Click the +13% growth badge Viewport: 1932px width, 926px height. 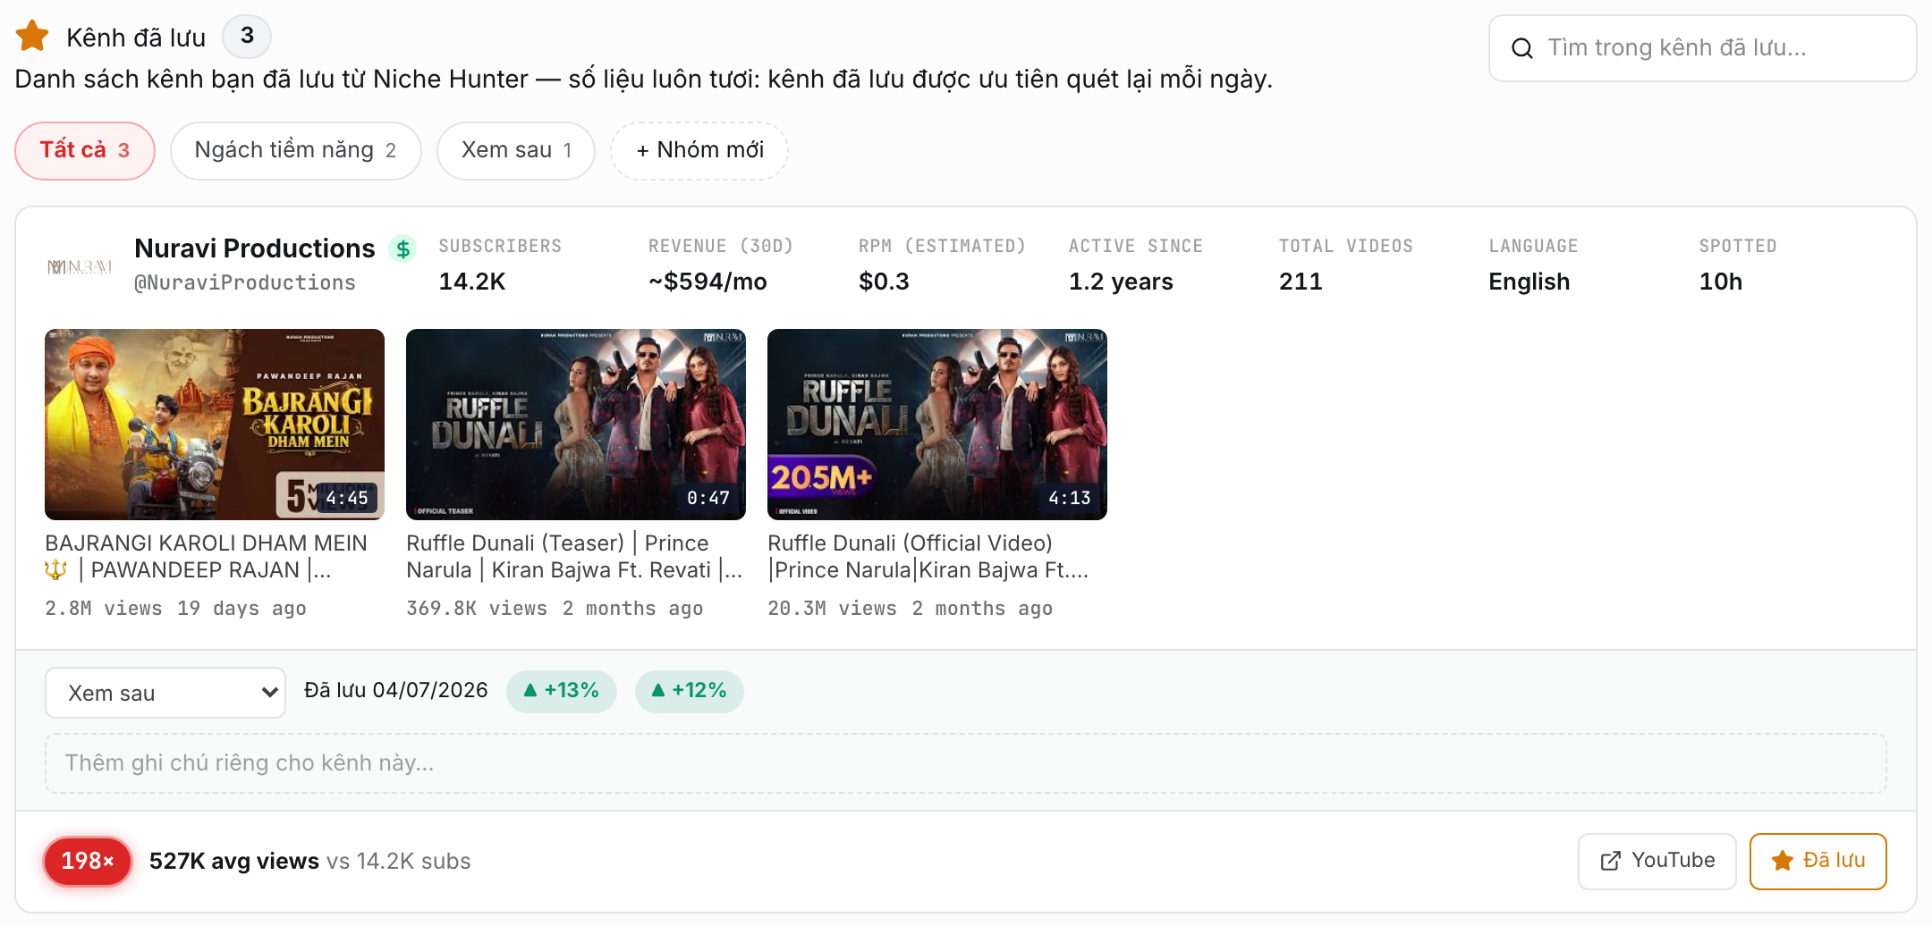pos(562,691)
